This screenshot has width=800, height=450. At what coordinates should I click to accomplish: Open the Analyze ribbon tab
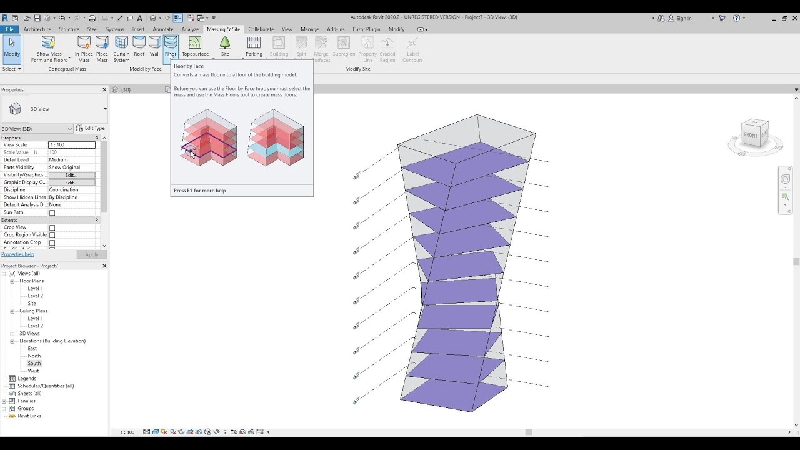(x=190, y=29)
